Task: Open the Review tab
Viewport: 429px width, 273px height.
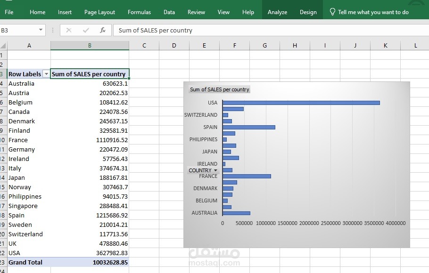Action: click(x=196, y=12)
